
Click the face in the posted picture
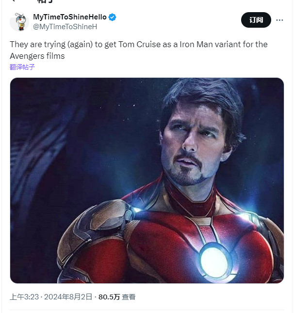pos(194,146)
